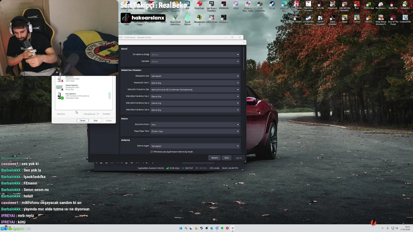Open the Schedule I desktop icon
The image size is (413, 232).
pos(405,6)
